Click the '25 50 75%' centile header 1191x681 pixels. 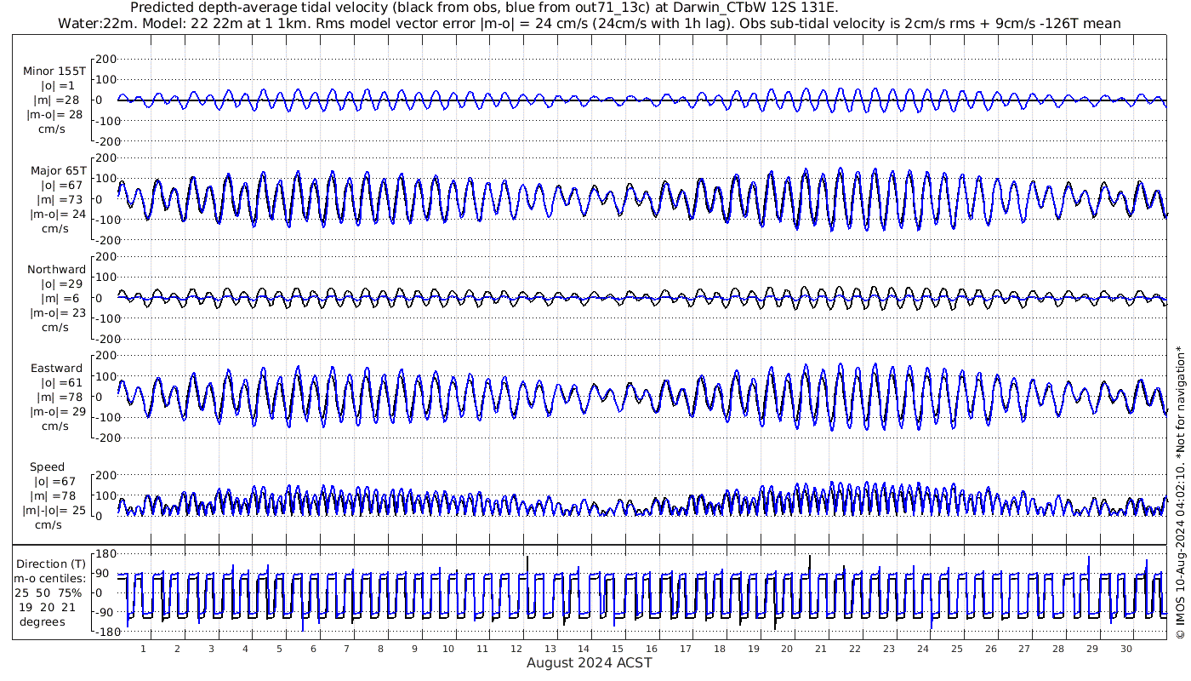click(x=49, y=592)
